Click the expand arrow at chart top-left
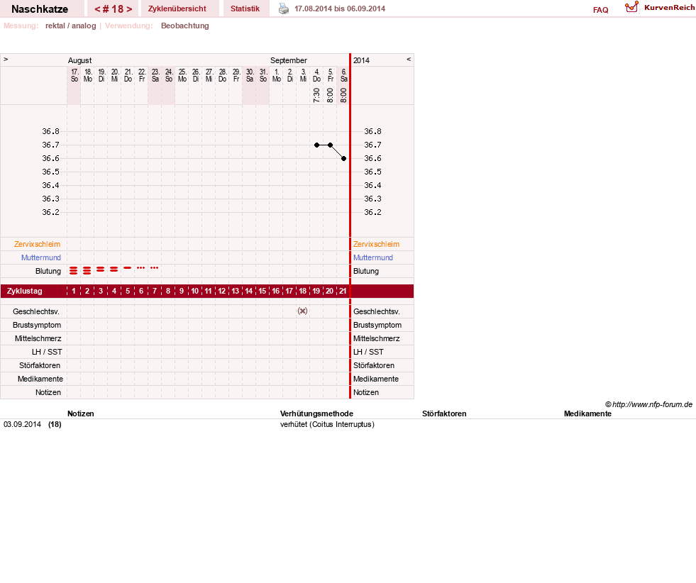Screen dimensions: 696x583 (6, 59)
